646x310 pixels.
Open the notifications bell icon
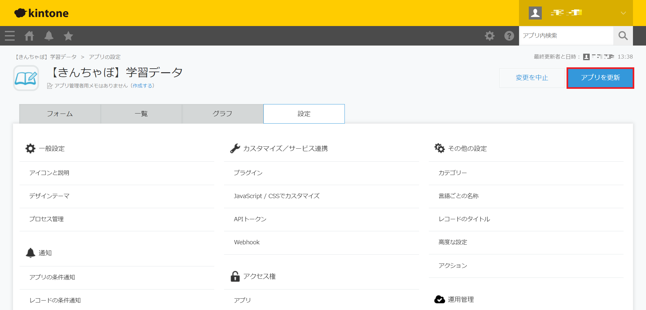pos(49,36)
